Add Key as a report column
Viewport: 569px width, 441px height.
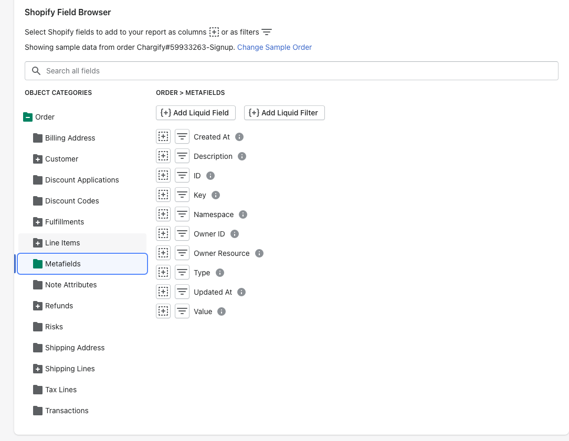click(163, 195)
